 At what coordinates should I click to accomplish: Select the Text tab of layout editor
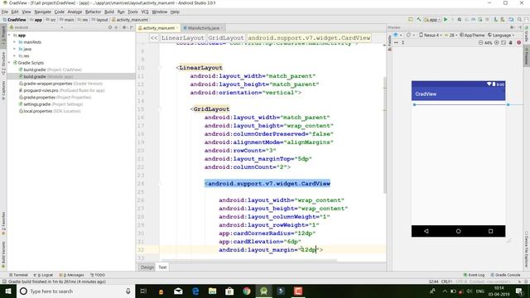[162, 267]
